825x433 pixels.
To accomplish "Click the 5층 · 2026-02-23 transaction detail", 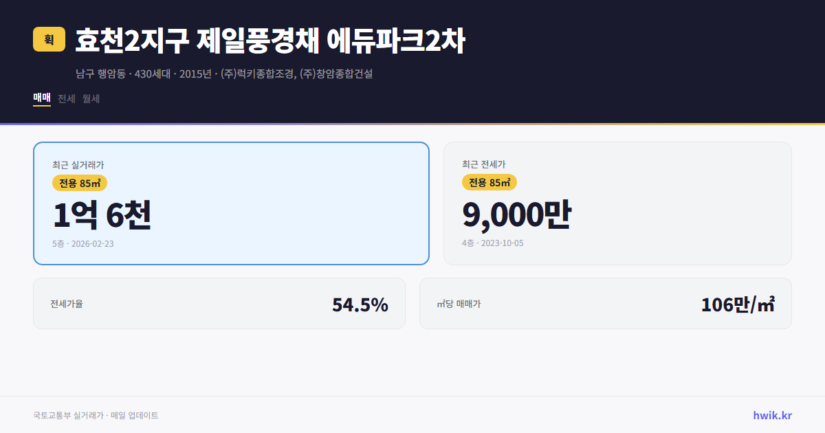I will tap(80, 243).
